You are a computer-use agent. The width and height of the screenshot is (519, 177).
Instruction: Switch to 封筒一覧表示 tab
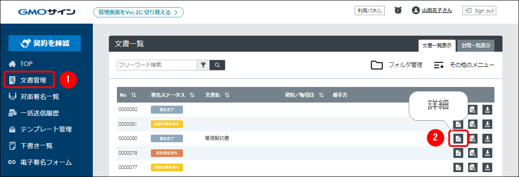(476, 45)
